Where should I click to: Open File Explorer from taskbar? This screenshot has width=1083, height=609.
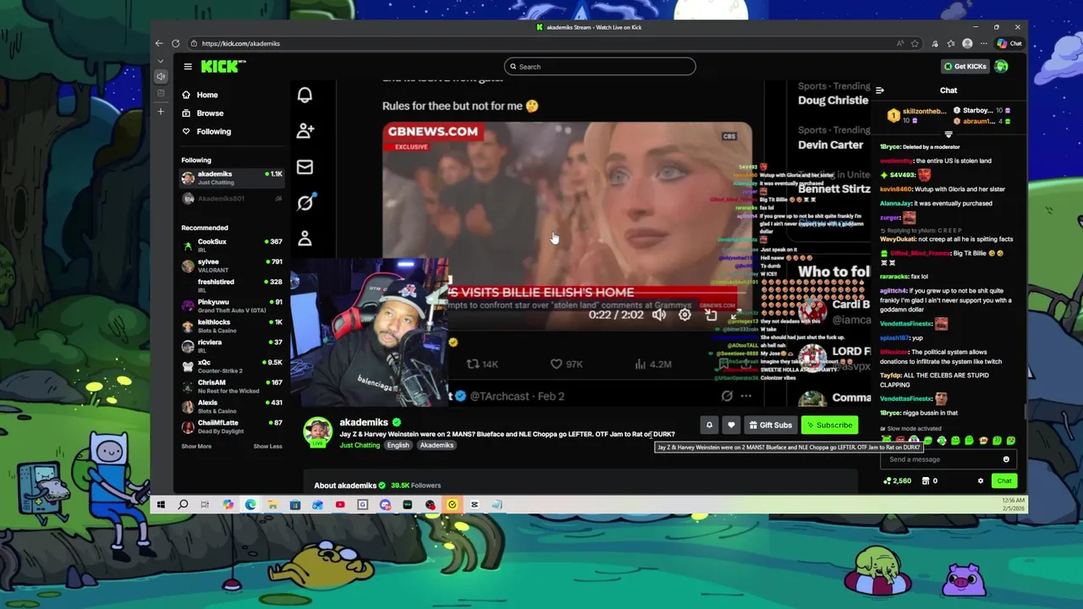[x=272, y=505]
